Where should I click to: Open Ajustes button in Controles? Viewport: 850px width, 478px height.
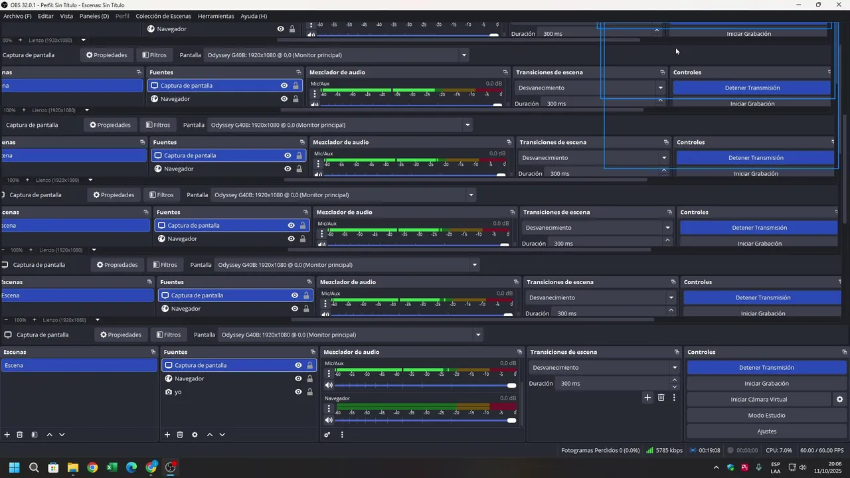click(x=767, y=432)
